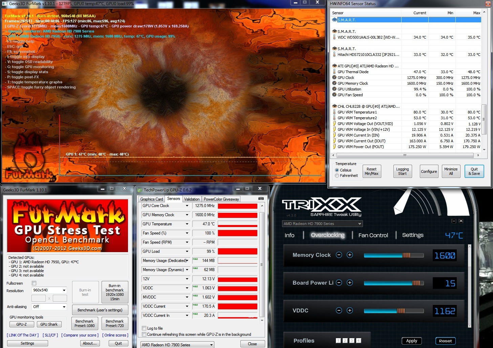Open Fan Speed (%) sensor dropdown arrow

(x=187, y=233)
